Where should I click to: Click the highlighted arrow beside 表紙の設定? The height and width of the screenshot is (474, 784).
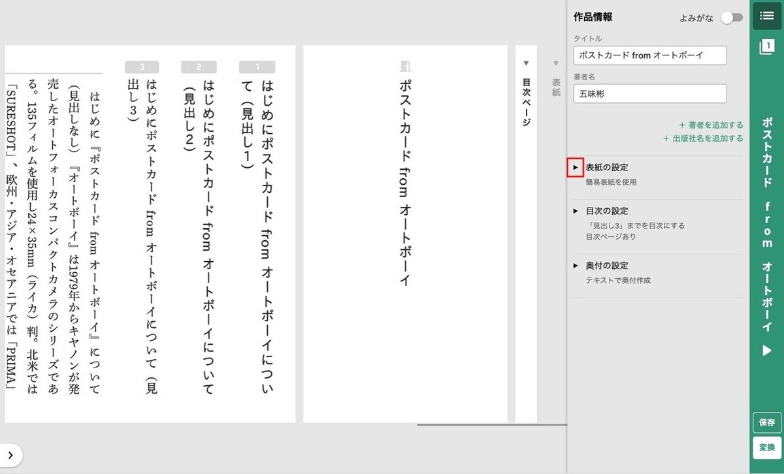[576, 167]
